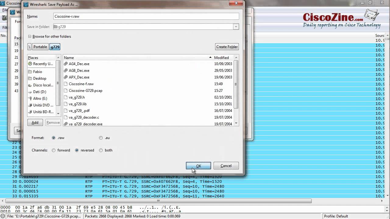Screen dimensions: 390x219
Task: Click the va_g729.h file icon
Action: click(x=66, y=97)
